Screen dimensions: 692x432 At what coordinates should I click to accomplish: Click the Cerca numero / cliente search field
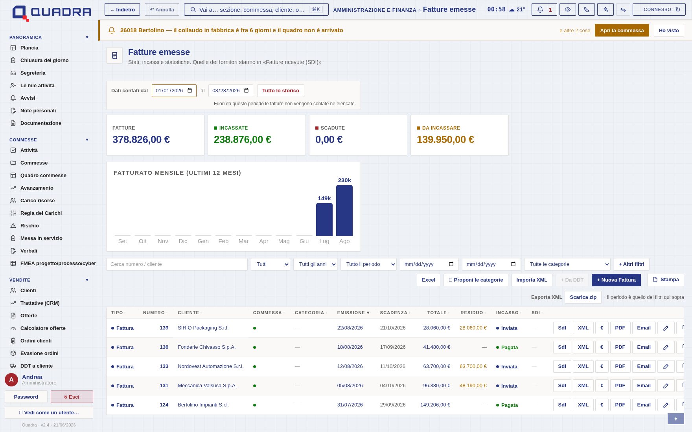coord(177,264)
